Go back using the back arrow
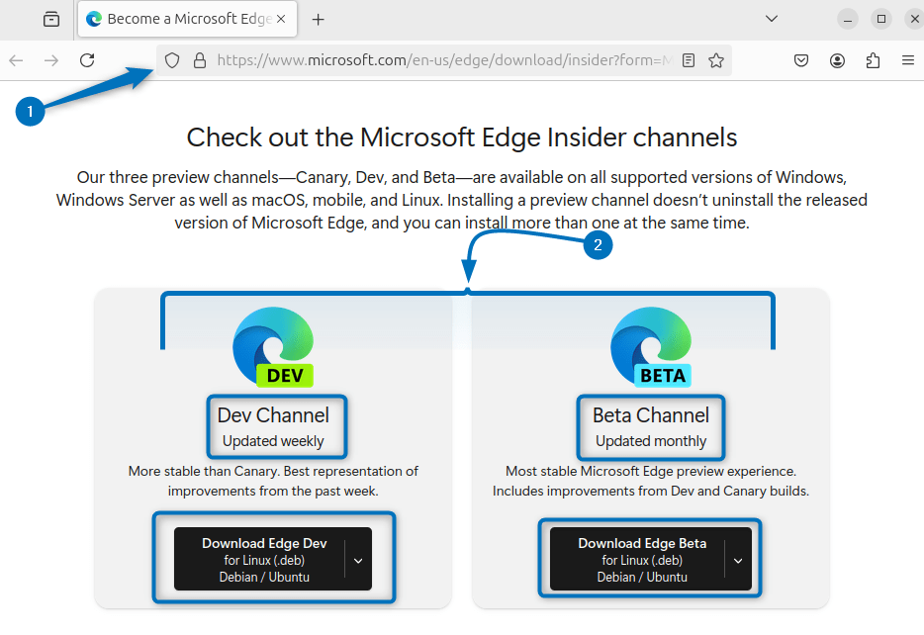This screenshot has width=924, height=635. click(x=16, y=60)
